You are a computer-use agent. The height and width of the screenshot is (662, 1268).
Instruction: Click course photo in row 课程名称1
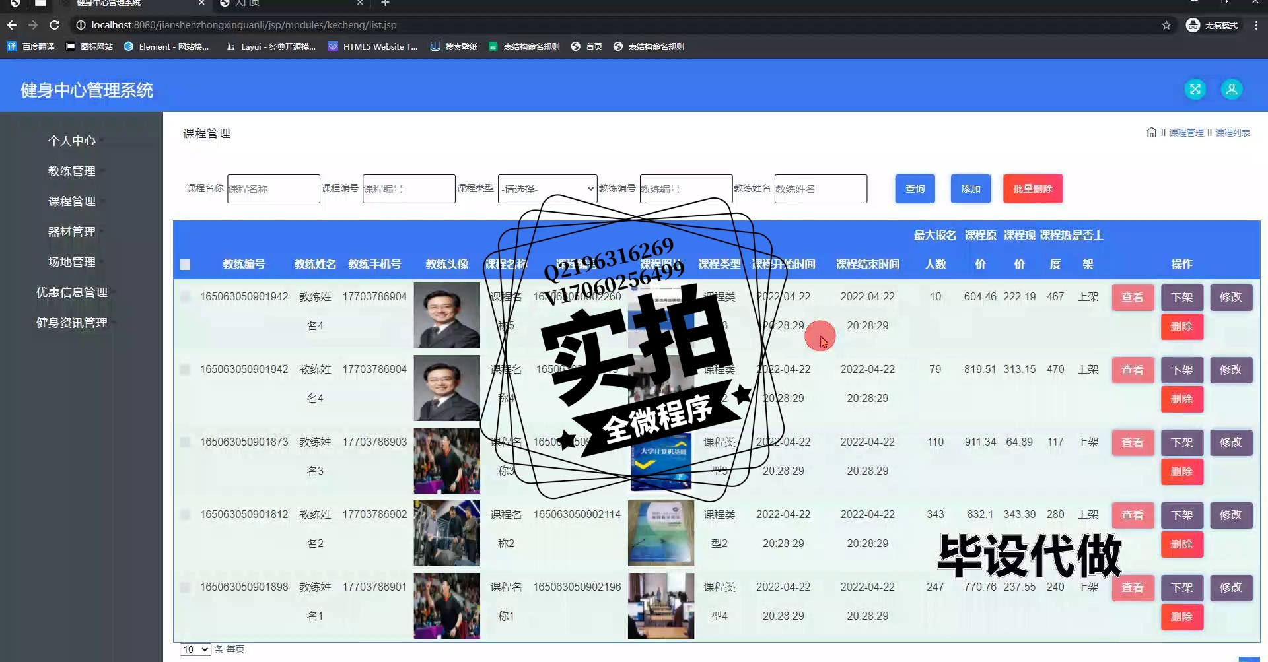click(x=661, y=606)
